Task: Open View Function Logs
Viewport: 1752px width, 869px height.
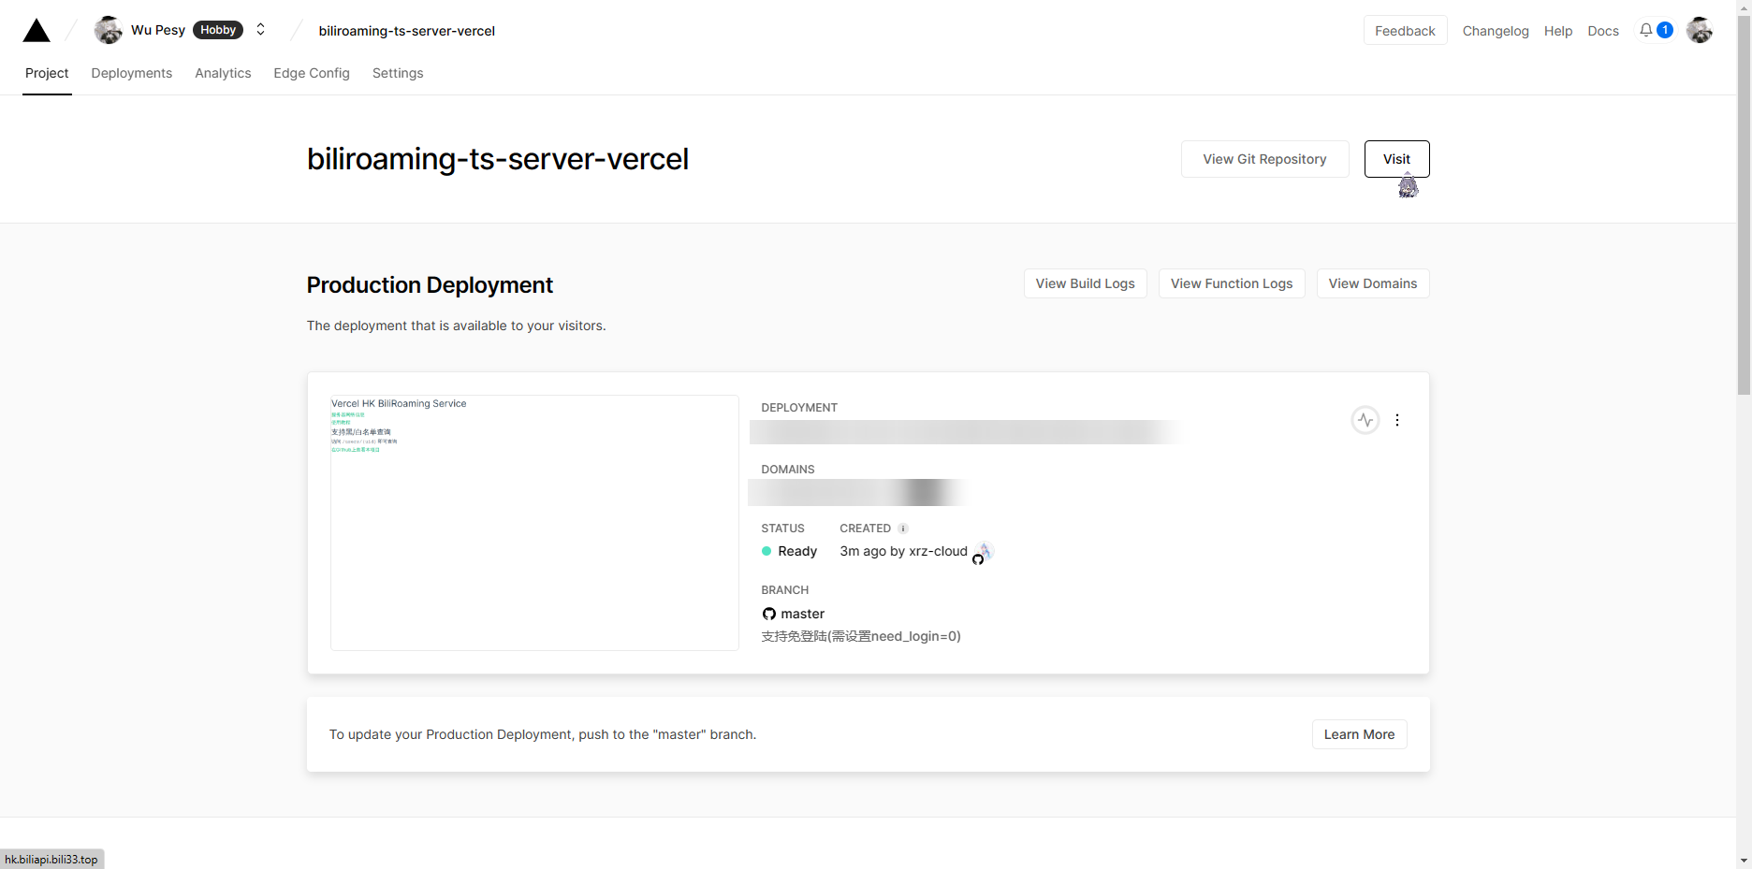Action: [x=1231, y=283]
